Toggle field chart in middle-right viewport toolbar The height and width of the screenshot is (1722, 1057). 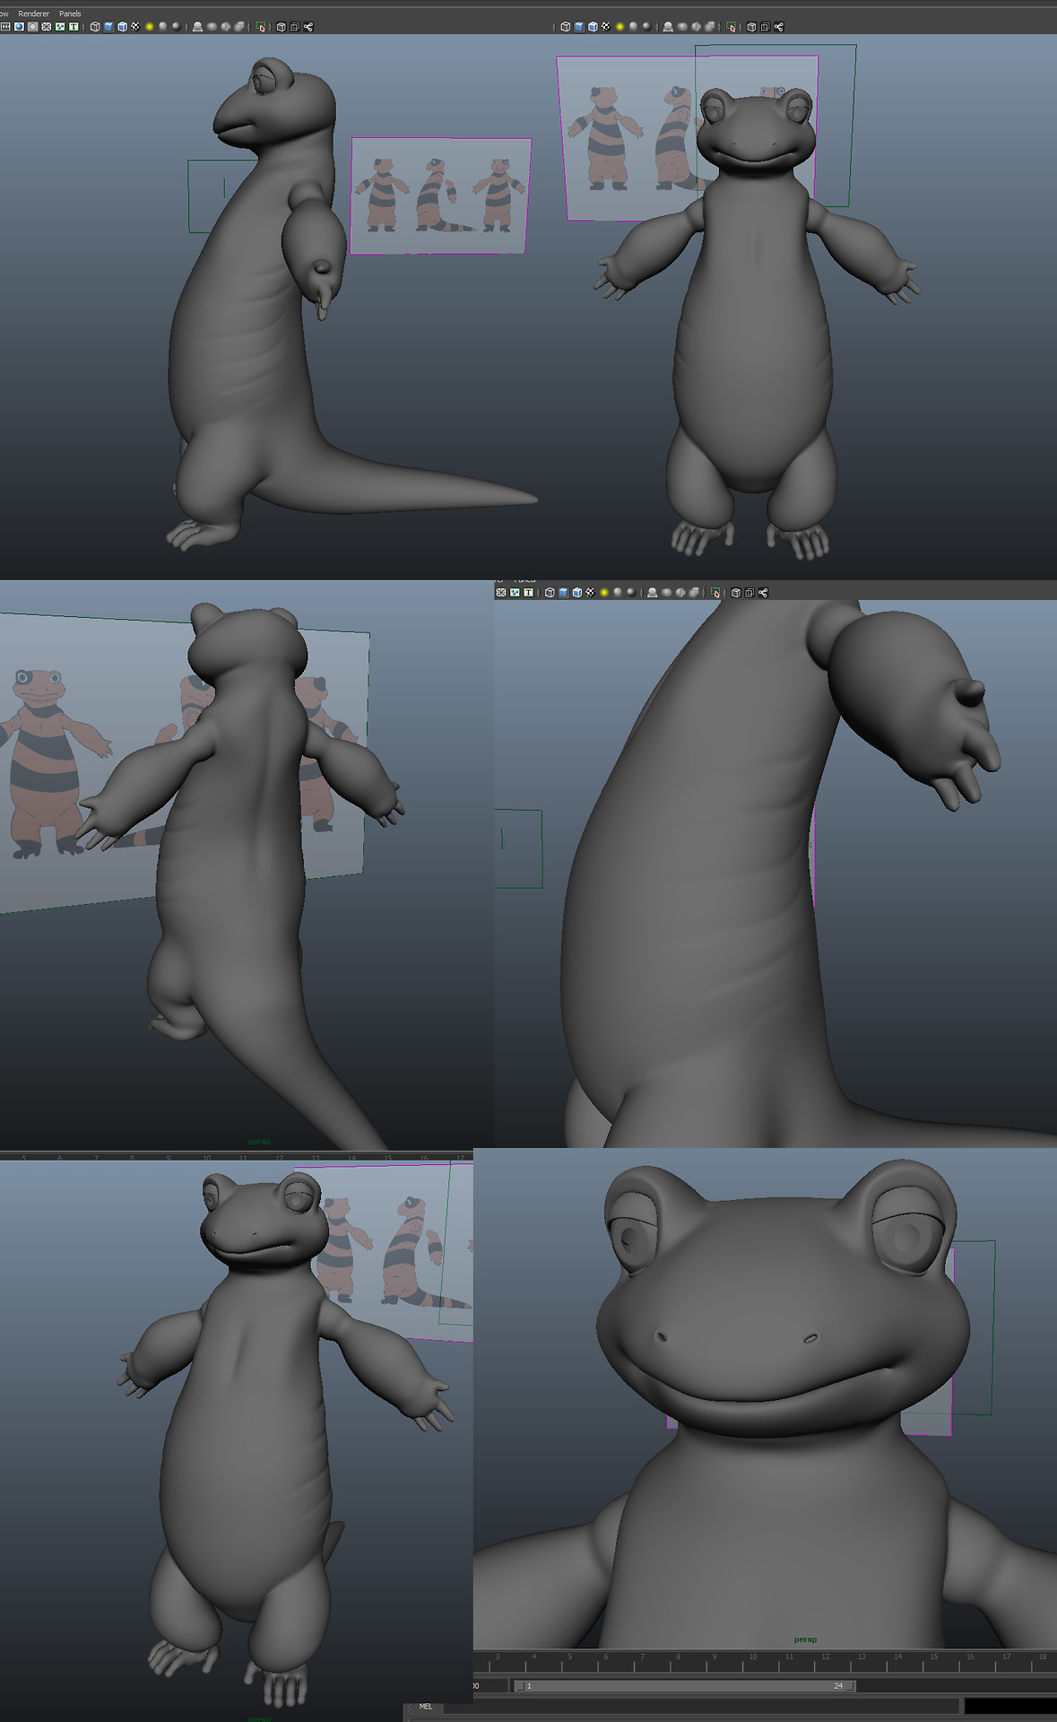(501, 592)
